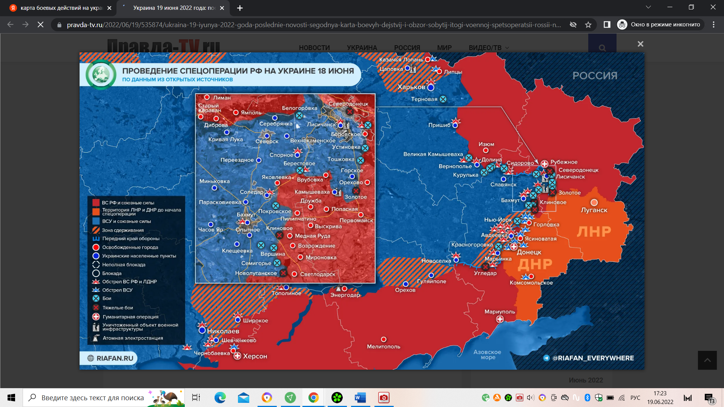Viewport: 724px width, 407px height.
Task: Close the Yandex search tab
Action: (109, 8)
